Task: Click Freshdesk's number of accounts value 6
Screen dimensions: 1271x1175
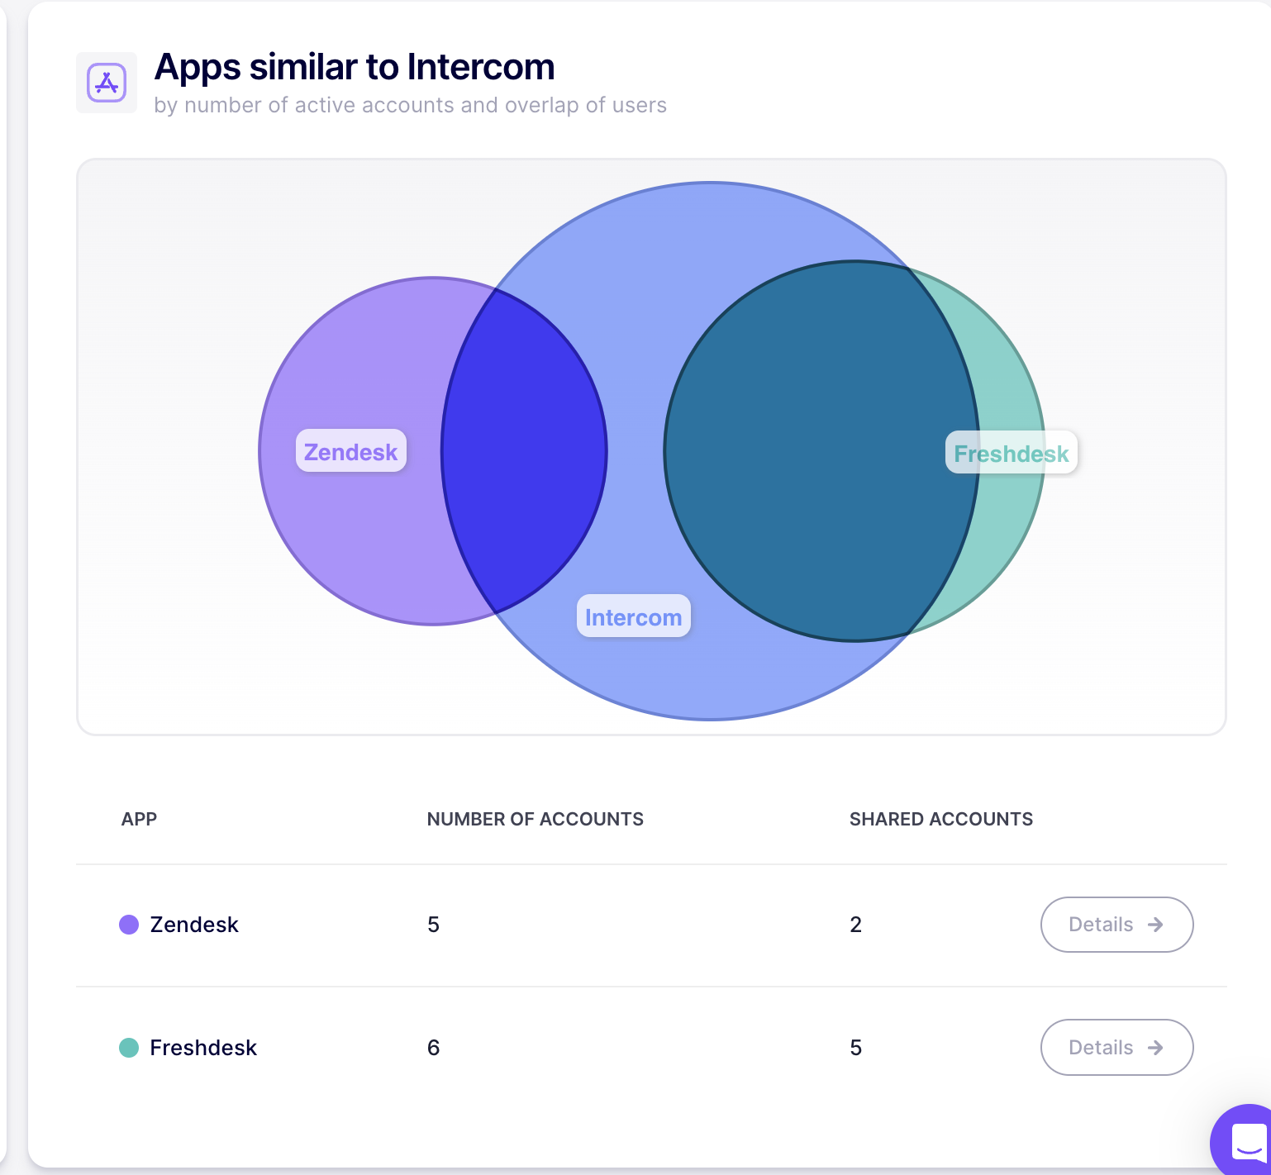Action: click(434, 1048)
